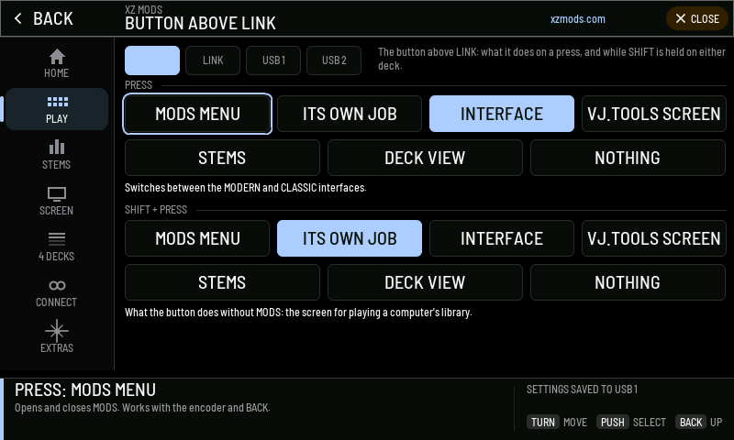Click the BACK hint badge in footer
This screenshot has height=440, width=734.
coord(691,423)
